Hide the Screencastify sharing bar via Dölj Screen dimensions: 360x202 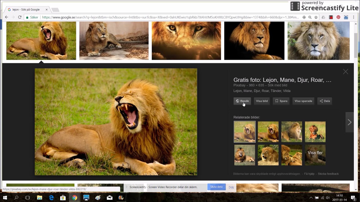pyautogui.click(x=231, y=187)
